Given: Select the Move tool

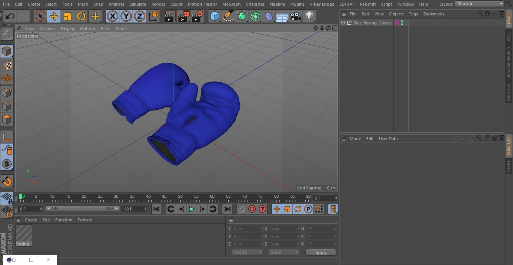Looking at the screenshot, I should point(54,16).
